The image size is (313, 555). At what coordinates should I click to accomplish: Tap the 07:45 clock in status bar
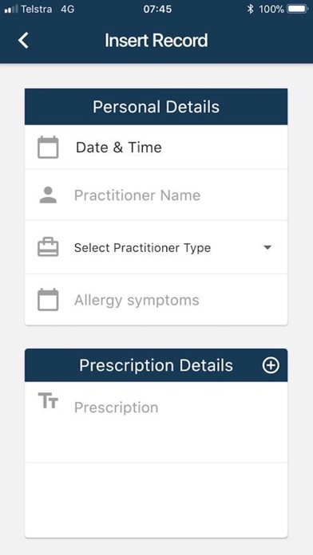coord(157,10)
